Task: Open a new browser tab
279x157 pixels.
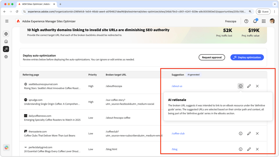Action: coord(60,4)
